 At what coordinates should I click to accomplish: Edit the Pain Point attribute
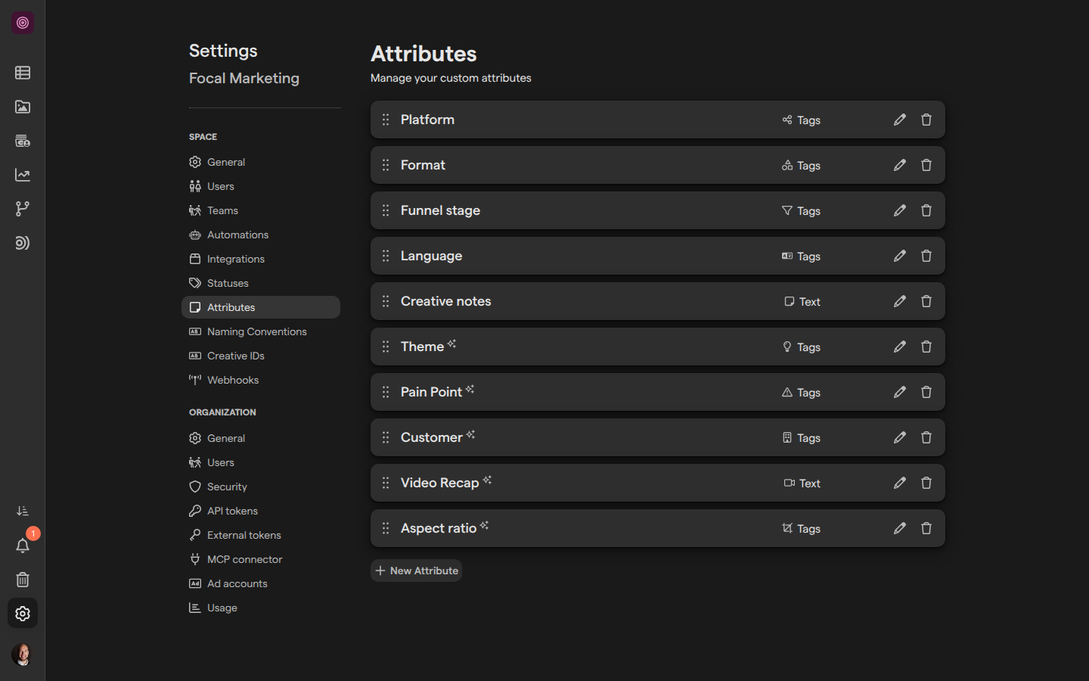pyautogui.click(x=899, y=392)
